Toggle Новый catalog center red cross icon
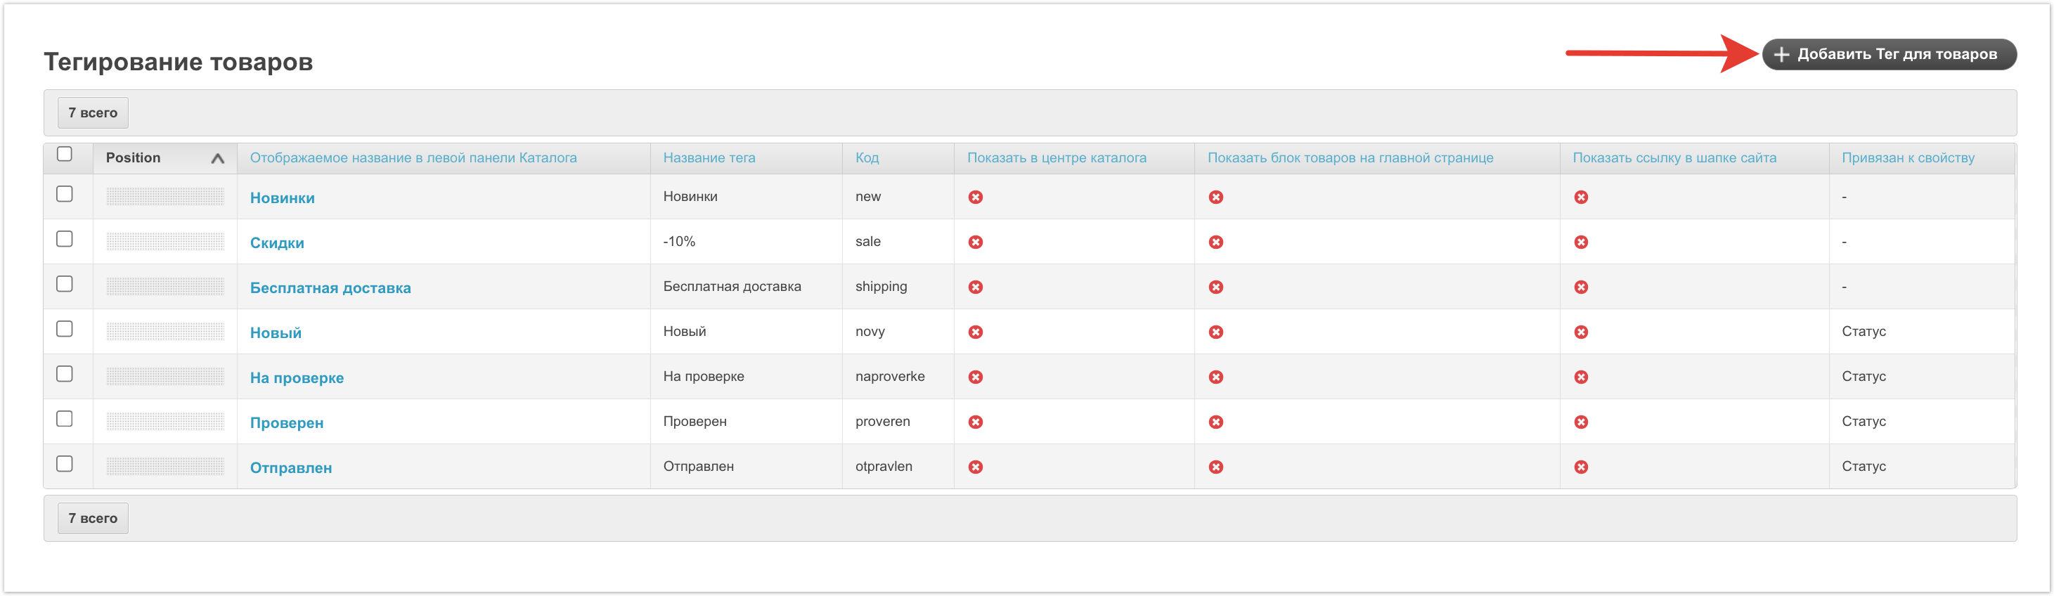This screenshot has width=2054, height=596. tap(975, 332)
